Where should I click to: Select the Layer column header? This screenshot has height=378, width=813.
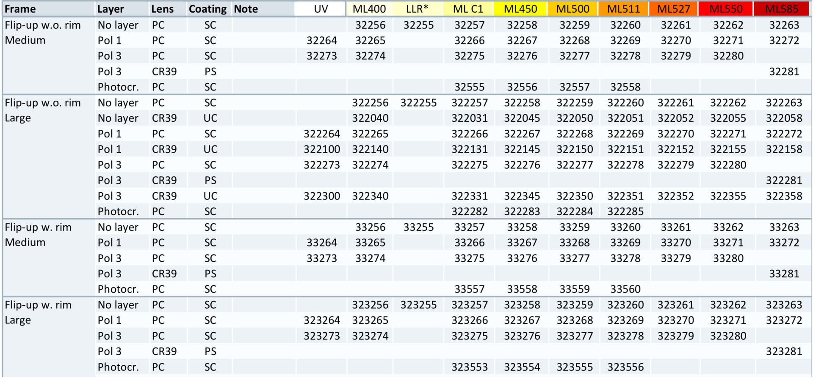[x=111, y=9]
